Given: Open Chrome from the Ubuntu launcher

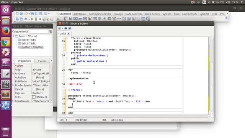Looking at the screenshot, I should pos(6,42).
